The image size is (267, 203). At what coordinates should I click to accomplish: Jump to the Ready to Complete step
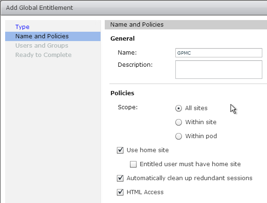(x=43, y=55)
